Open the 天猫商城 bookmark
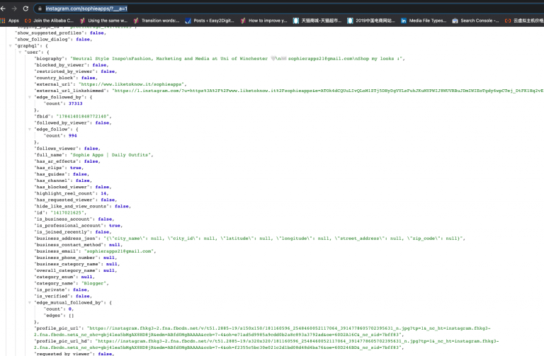The height and width of the screenshot is (356, 544). point(317,21)
